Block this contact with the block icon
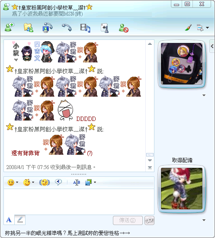This screenshot has height=238, width=215. point(123,28)
